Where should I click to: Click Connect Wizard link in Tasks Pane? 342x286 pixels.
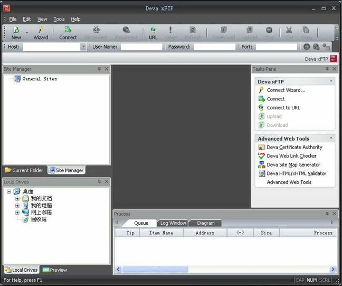click(286, 90)
